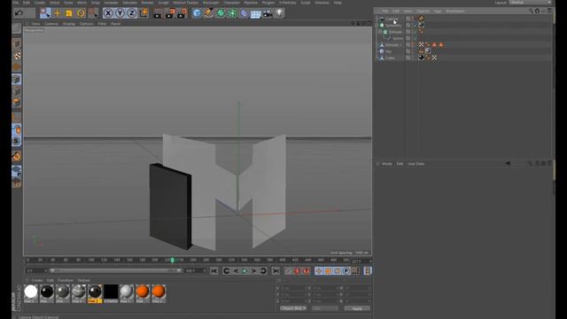Open material manager Texture menu
The image size is (567, 319).
[83, 280]
